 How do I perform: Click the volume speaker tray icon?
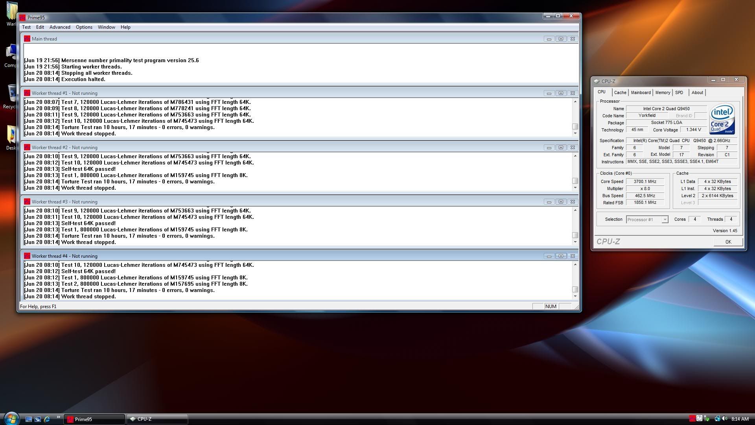tap(724, 419)
